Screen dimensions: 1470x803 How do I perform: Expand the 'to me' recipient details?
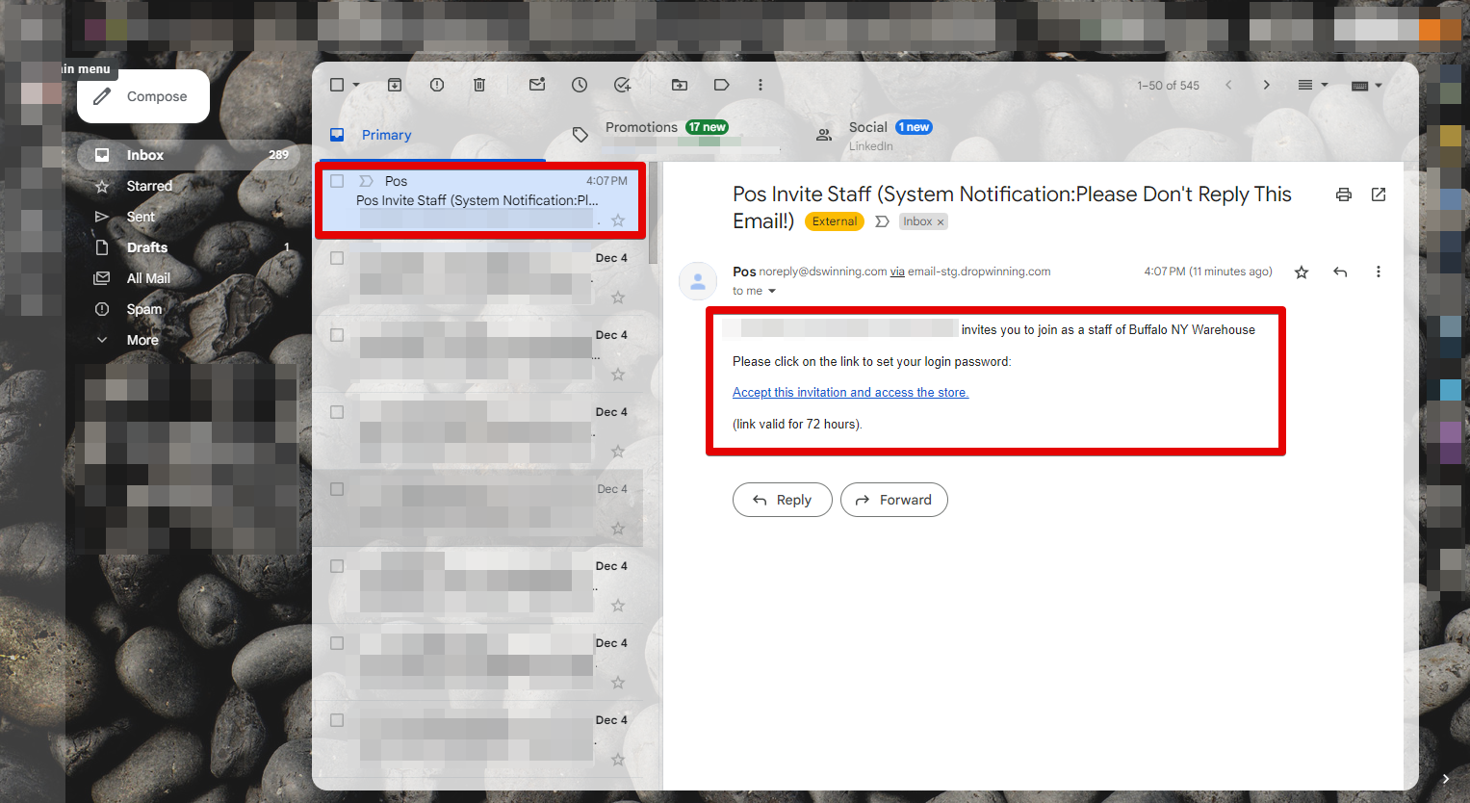(772, 291)
